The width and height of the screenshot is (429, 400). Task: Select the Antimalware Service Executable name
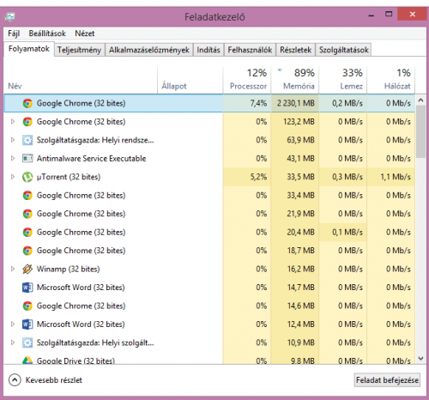click(91, 159)
